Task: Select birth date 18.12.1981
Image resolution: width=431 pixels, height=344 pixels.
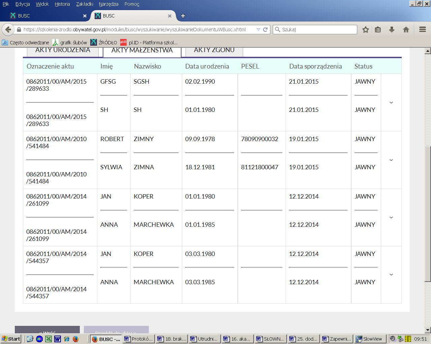Action: [200, 167]
